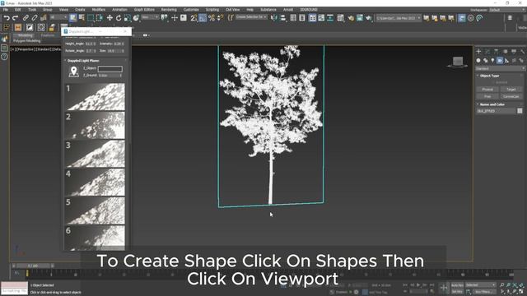527x296 pixels.
Task: Switch to Shapes category icon
Action: point(485,60)
